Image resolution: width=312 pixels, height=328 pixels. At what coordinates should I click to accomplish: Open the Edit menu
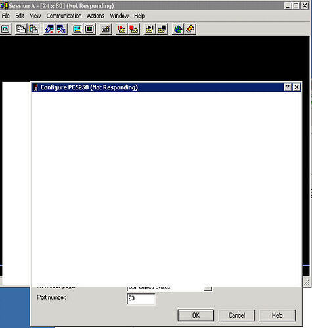pyautogui.click(x=20, y=16)
